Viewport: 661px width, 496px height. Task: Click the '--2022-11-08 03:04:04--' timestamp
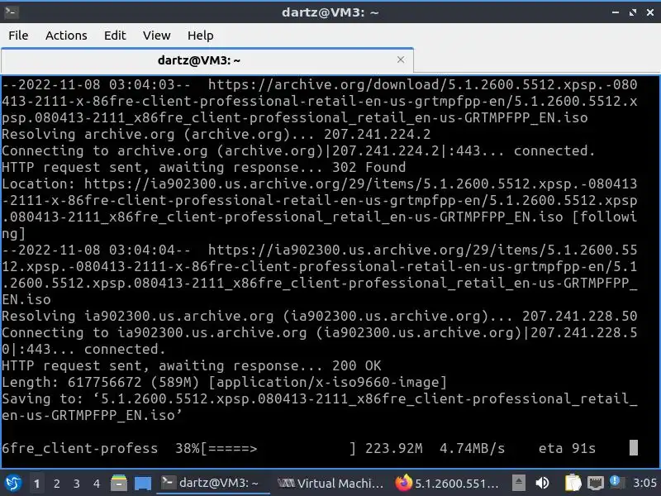(x=97, y=250)
